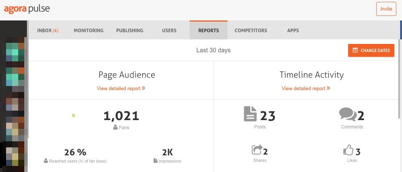The height and width of the screenshot is (172, 402).
Task: Click the Invite button
Action: point(386,9)
